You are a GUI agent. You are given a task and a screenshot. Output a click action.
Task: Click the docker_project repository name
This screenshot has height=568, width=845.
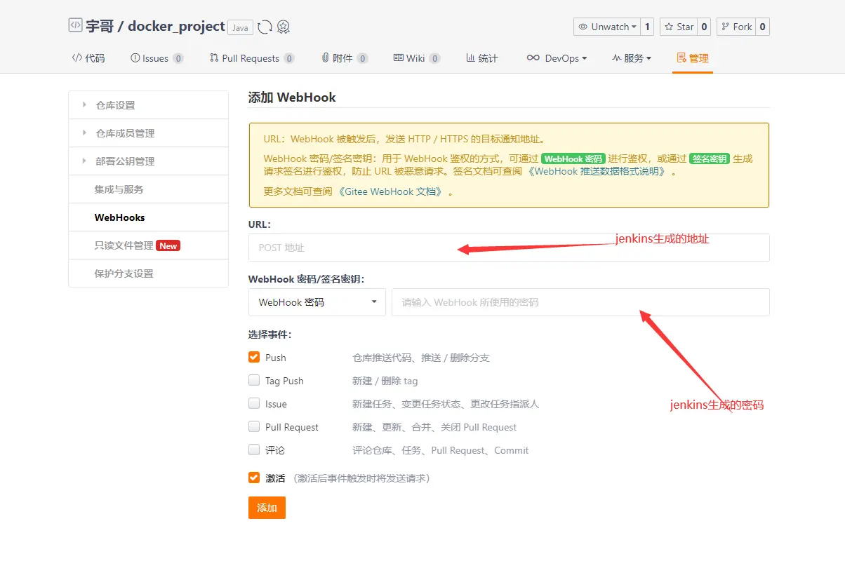pyautogui.click(x=176, y=27)
